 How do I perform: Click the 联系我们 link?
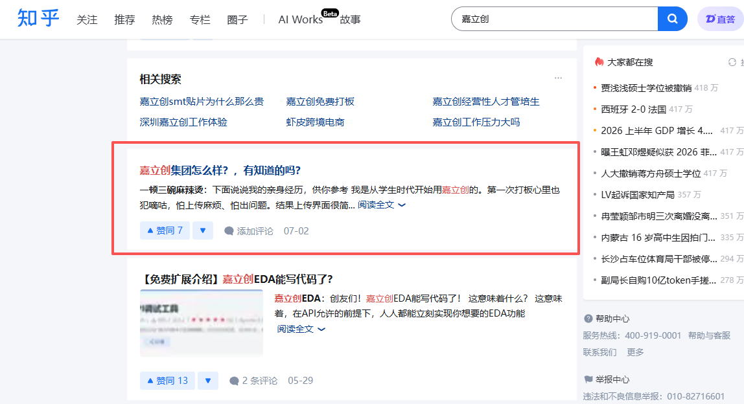point(599,352)
